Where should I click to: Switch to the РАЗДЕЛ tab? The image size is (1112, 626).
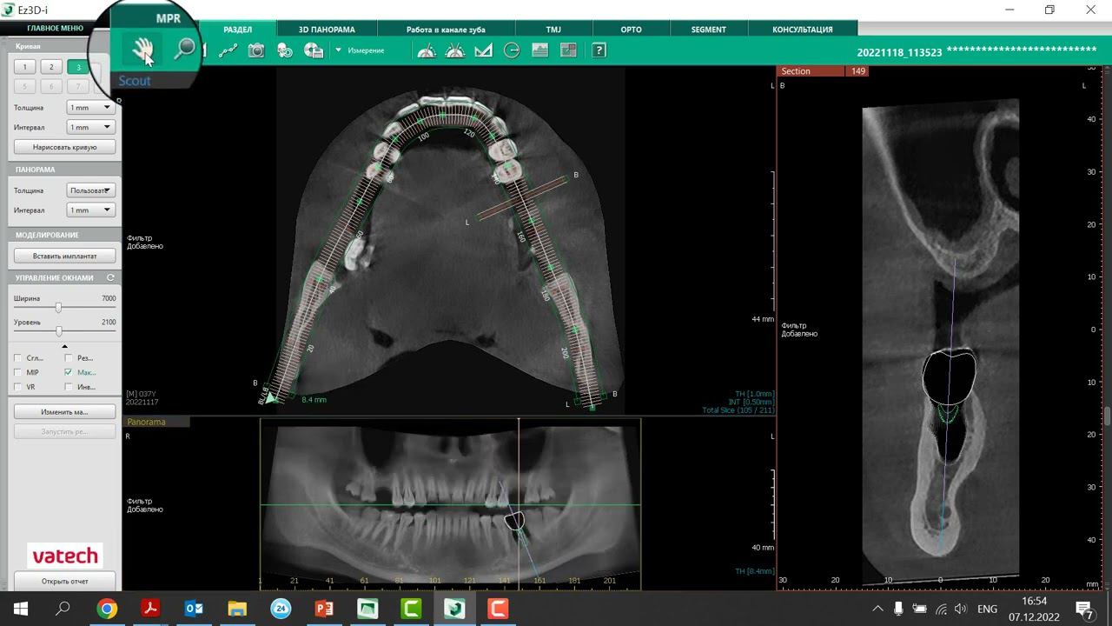237,29
